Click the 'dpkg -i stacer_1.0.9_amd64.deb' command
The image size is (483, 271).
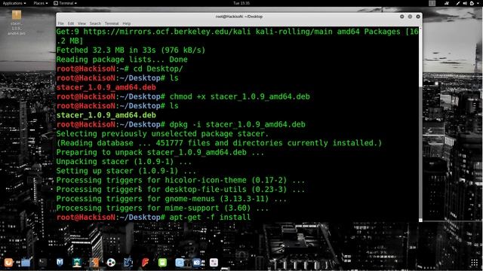[x=237, y=124]
